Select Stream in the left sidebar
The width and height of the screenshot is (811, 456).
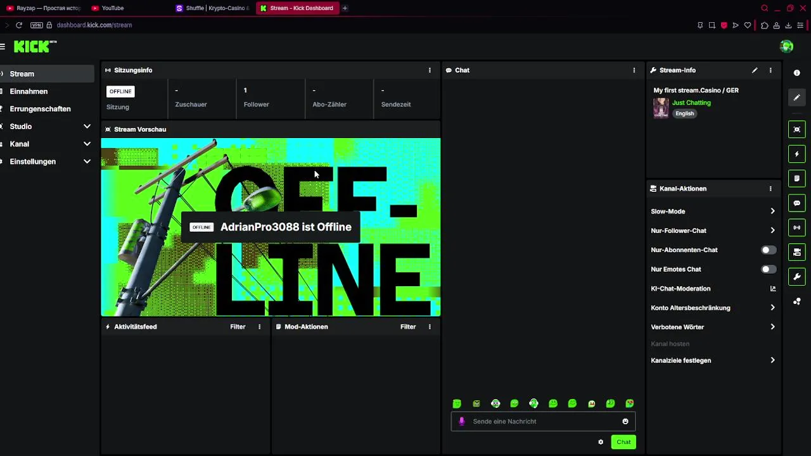[47, 74]
